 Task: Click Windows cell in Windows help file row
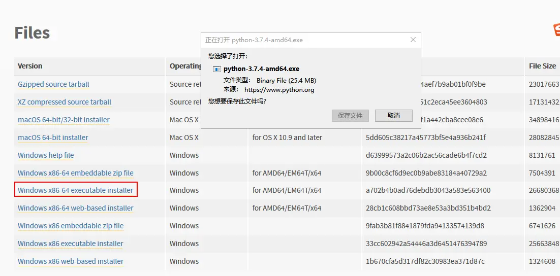tap(184, 155)
